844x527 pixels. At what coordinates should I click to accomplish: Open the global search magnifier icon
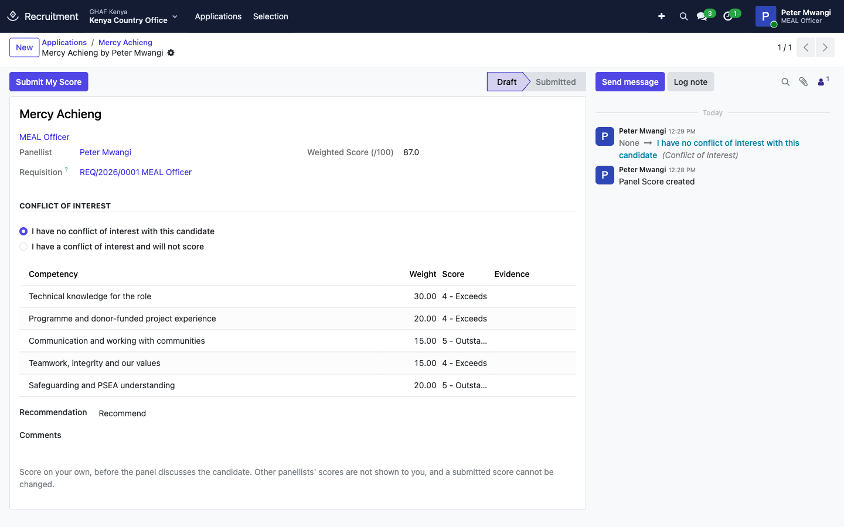tap(683, 16)
